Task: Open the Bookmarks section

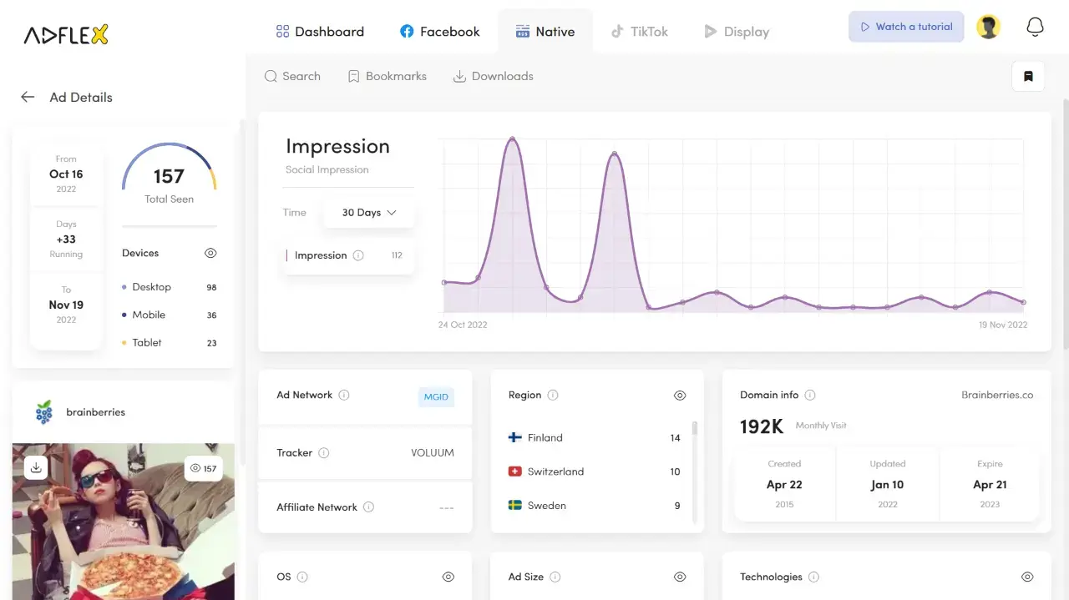Action: click(x=387, y=76)
